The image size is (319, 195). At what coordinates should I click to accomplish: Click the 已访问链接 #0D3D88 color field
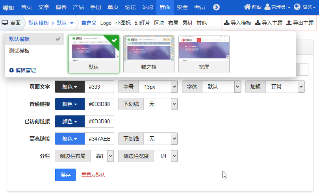pyautogui.click(x=99, y=121)
